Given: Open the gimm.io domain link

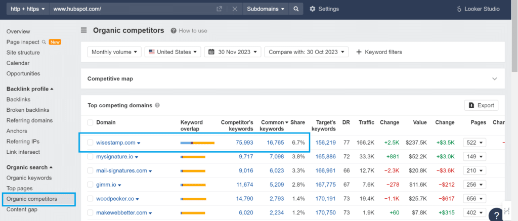Looking at the screenshot, I should click(x=106, y=185).
